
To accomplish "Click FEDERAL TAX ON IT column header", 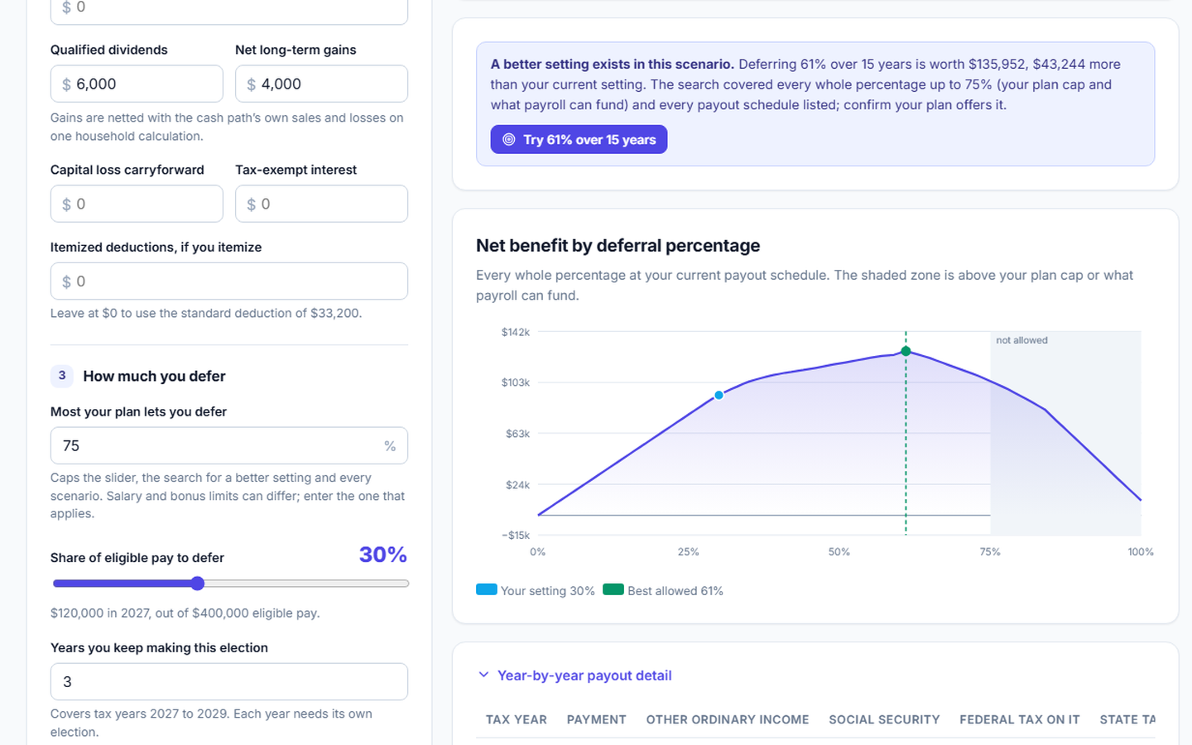I will pos(1020,719).
